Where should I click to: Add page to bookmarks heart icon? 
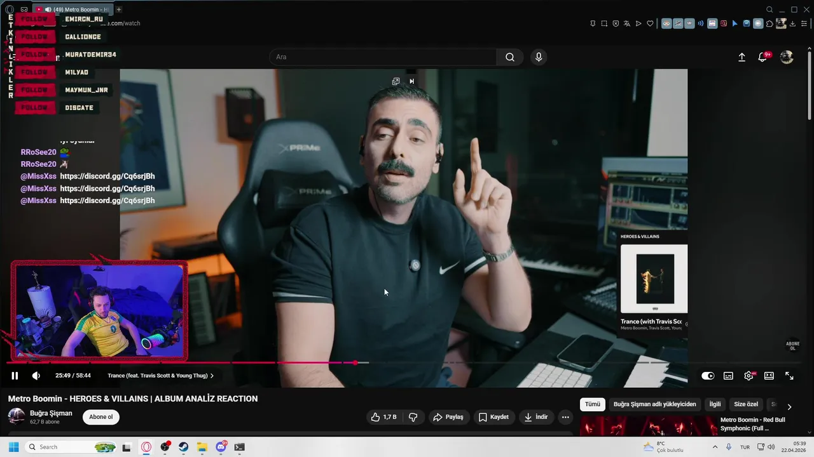pyautogui.click(x=650, y=23)
